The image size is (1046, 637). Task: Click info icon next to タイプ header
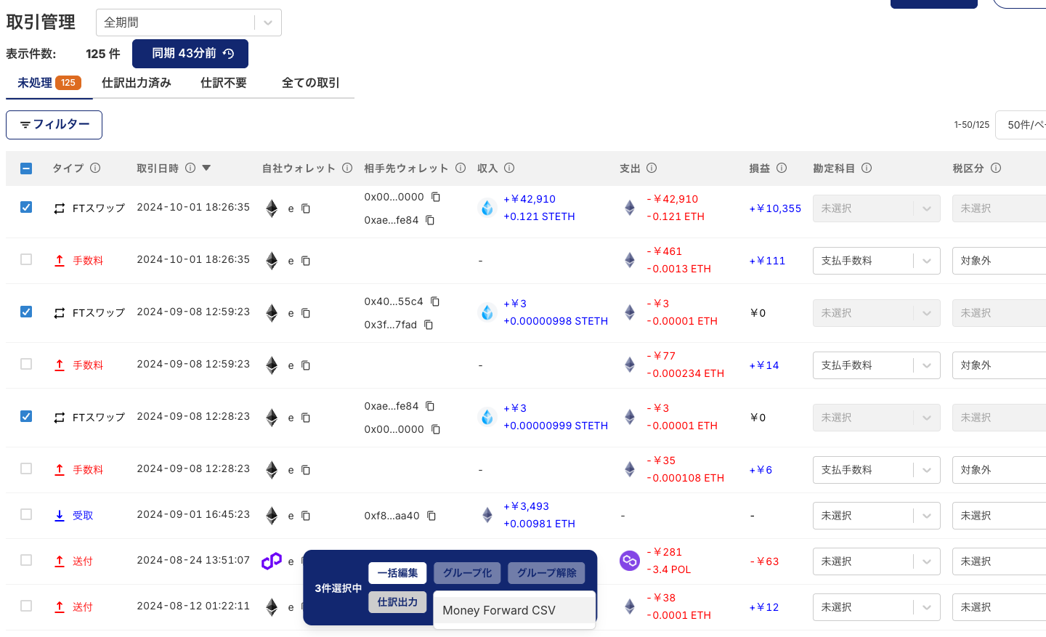click(x=95, y=168)
